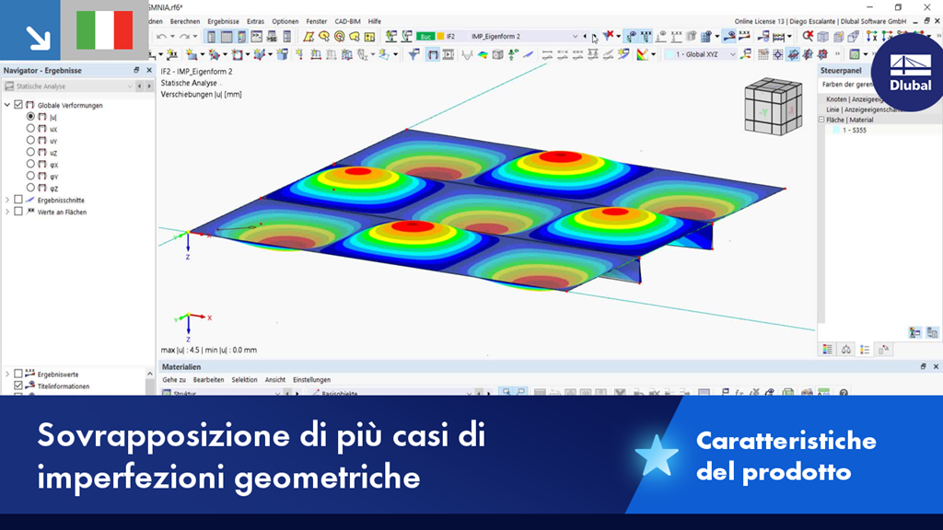Enable the Ergebniswerte checkbox
This screenshot has height=530, width=943.
coord(20,374)
